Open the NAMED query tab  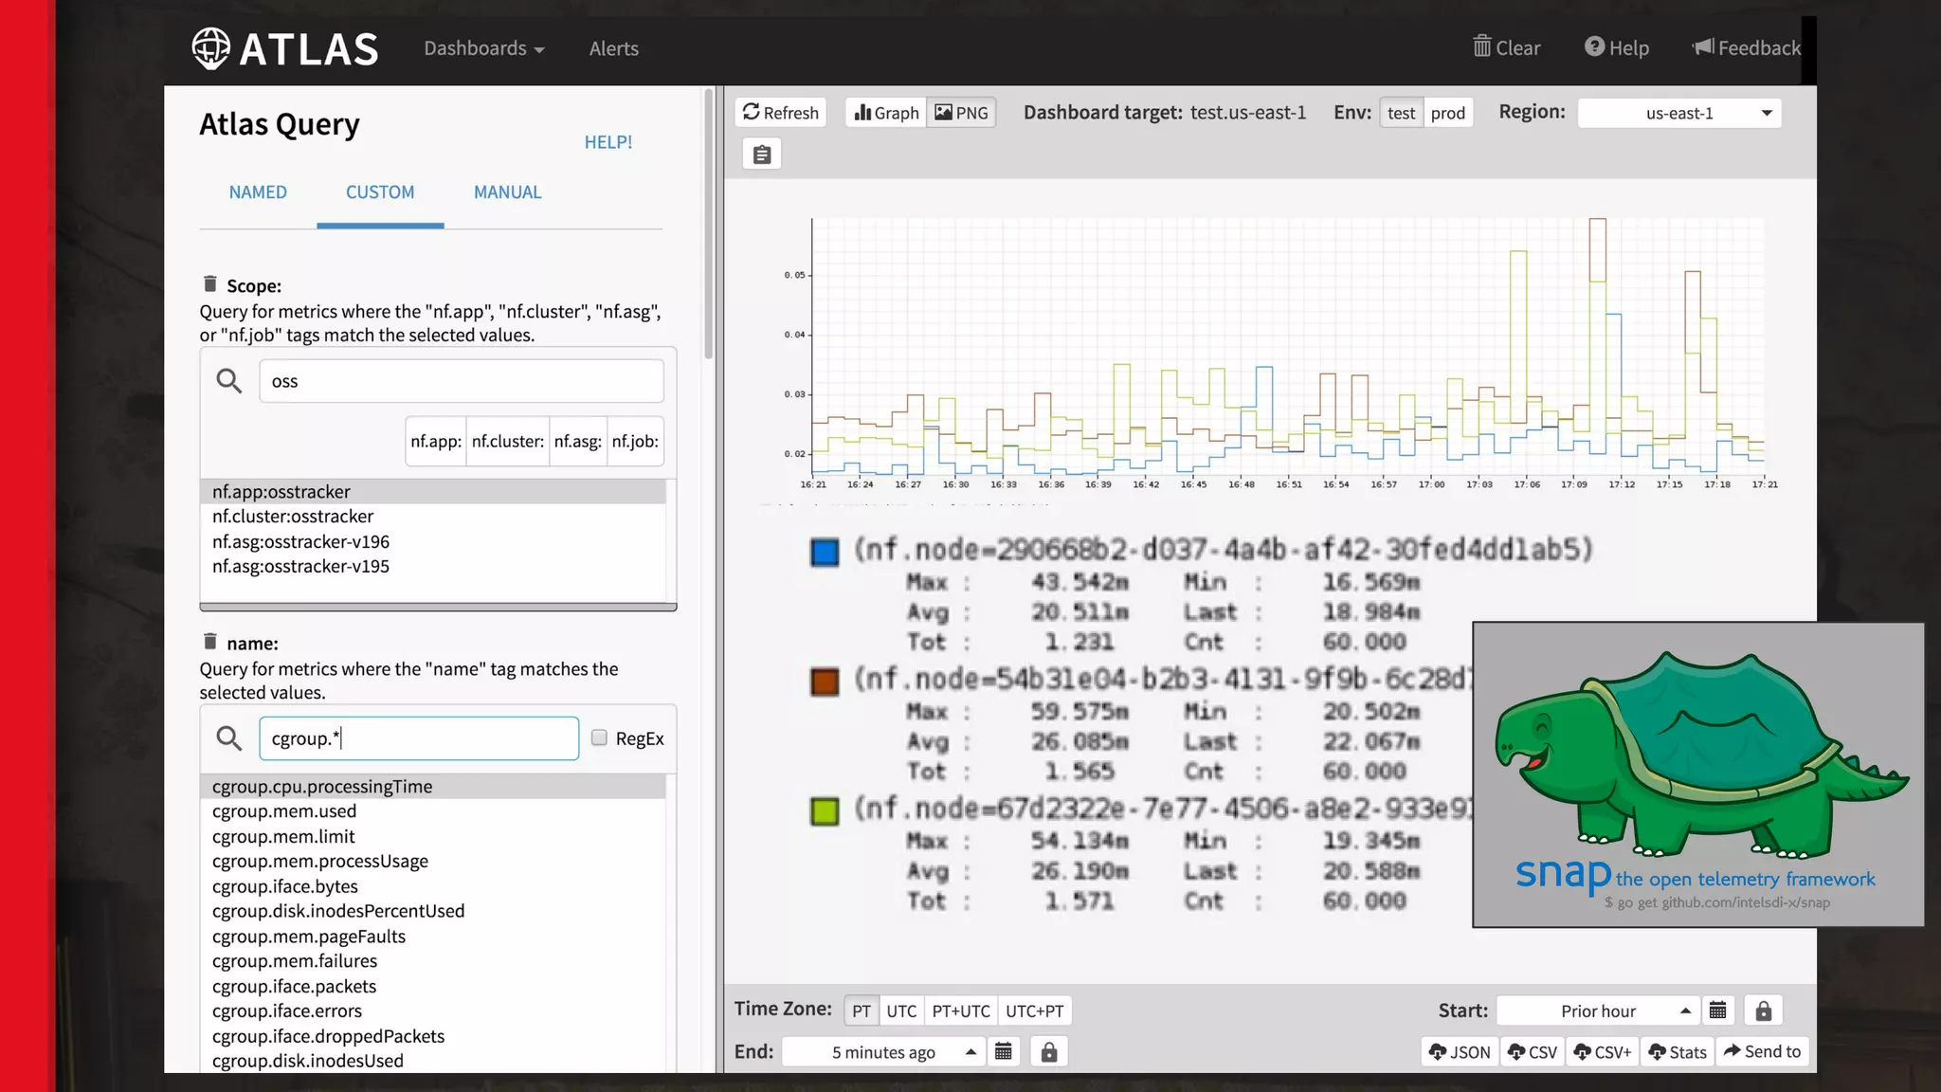pos(258,192)
